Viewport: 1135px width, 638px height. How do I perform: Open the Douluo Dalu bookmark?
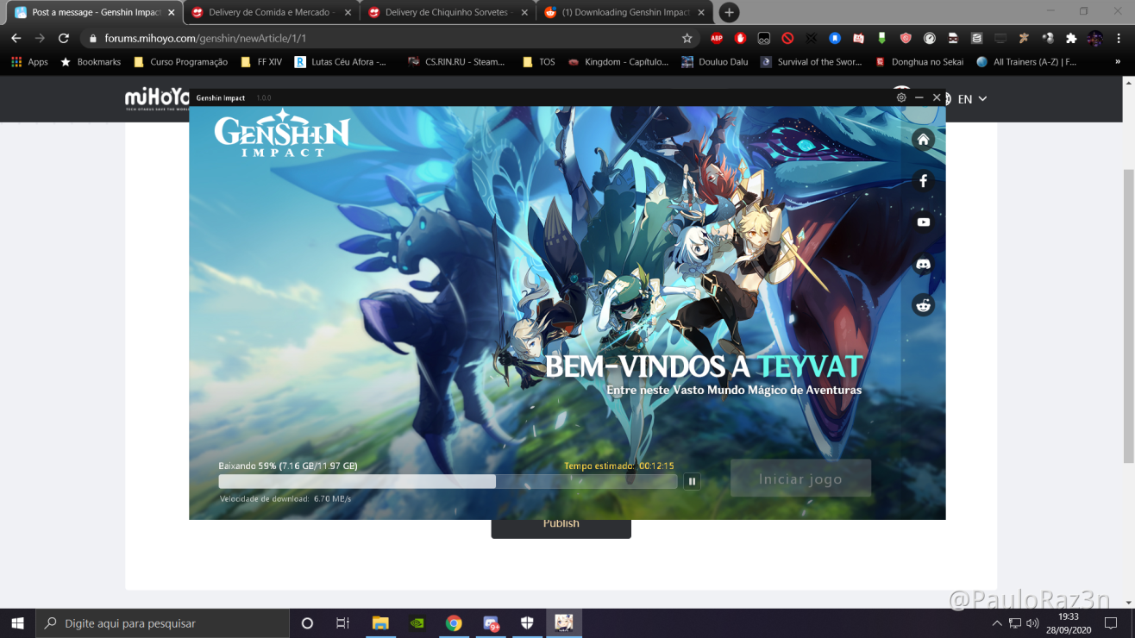714,62
